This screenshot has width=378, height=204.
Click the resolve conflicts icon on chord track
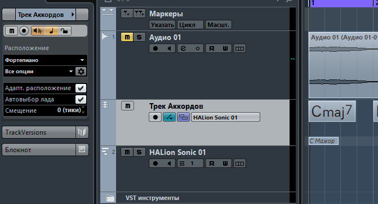click(x=184, y=117)
